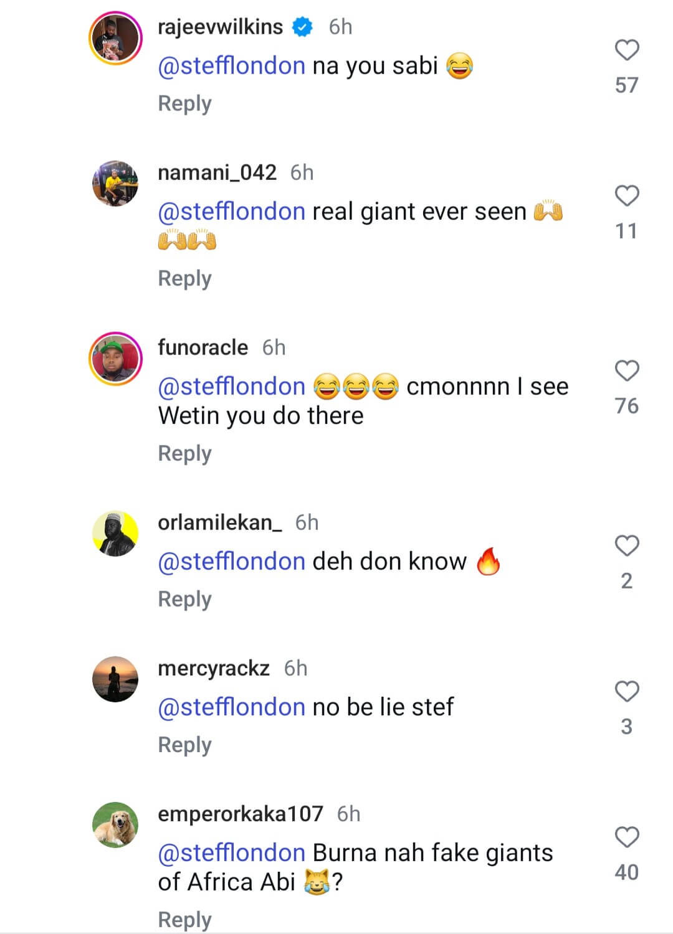The width and height of the screenshot is (673, 934).
Task: Open orlamilekan_'s profile avatar
Action: point(115,534)
